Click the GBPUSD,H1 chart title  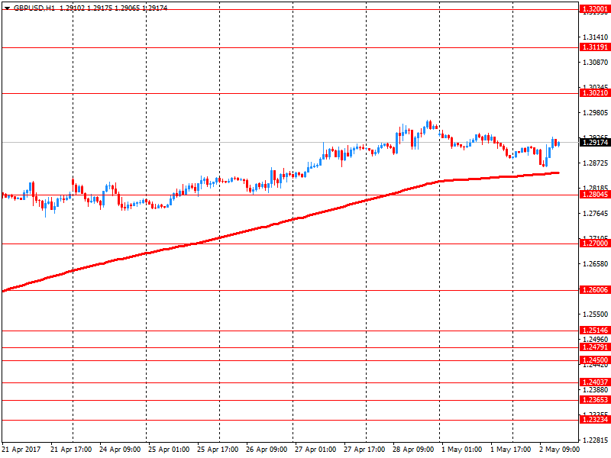pos(34,8)
